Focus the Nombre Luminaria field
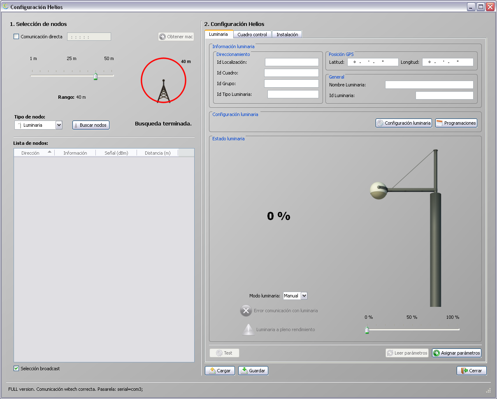Viewport: 497px width, 399px height. 429,85
